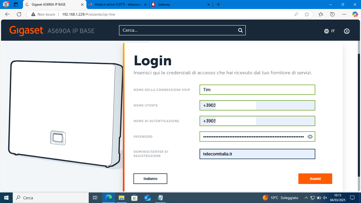Reload the page with refresh icon
361x203 pixels.
tap(19, 14)
